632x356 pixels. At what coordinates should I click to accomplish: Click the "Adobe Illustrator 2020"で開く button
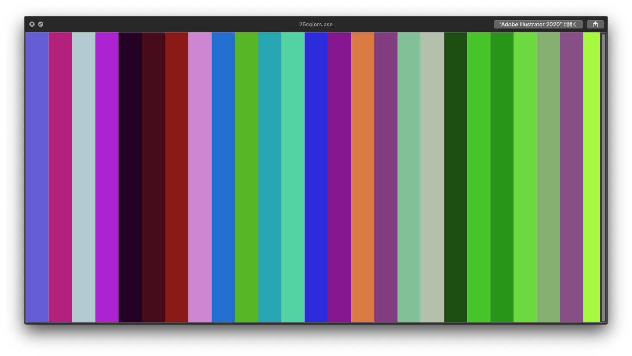pyautogui.click(x=538, y=24)
